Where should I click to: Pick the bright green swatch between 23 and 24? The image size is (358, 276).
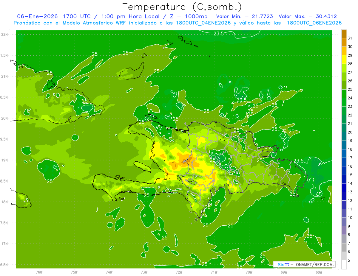click(x=344, y=102)
